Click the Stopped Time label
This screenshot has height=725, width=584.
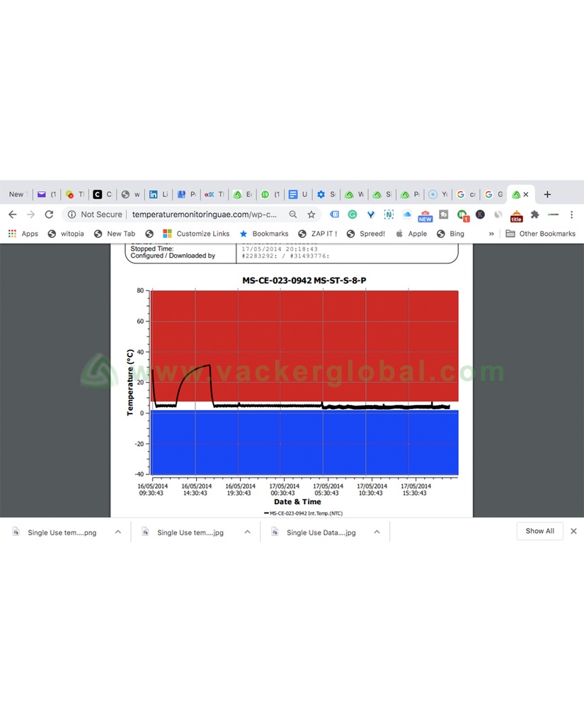(152, 249)
